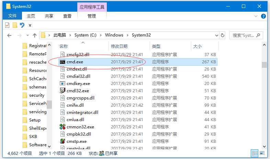This screenshot has width=270, height=159.
Task: Open the Customize Quick Access Toolbar dropdown
Action: pyautogui.click(x=30, y=25)
